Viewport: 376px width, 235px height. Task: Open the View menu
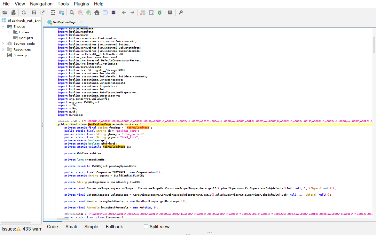20,4
